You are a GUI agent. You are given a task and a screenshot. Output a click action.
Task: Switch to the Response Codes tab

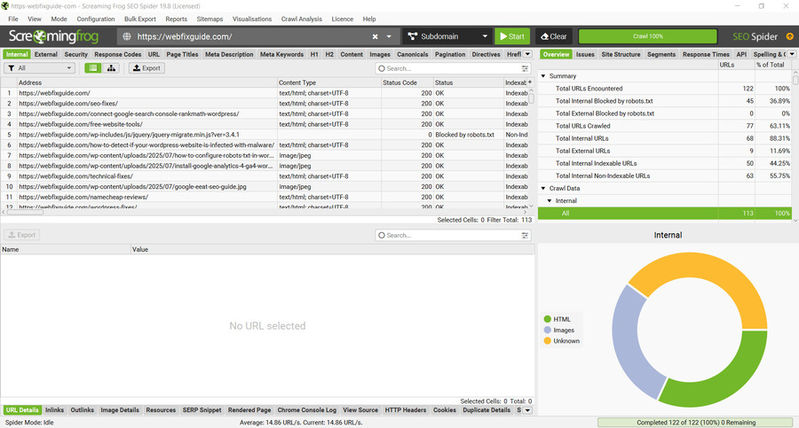[x=118, y=54]
